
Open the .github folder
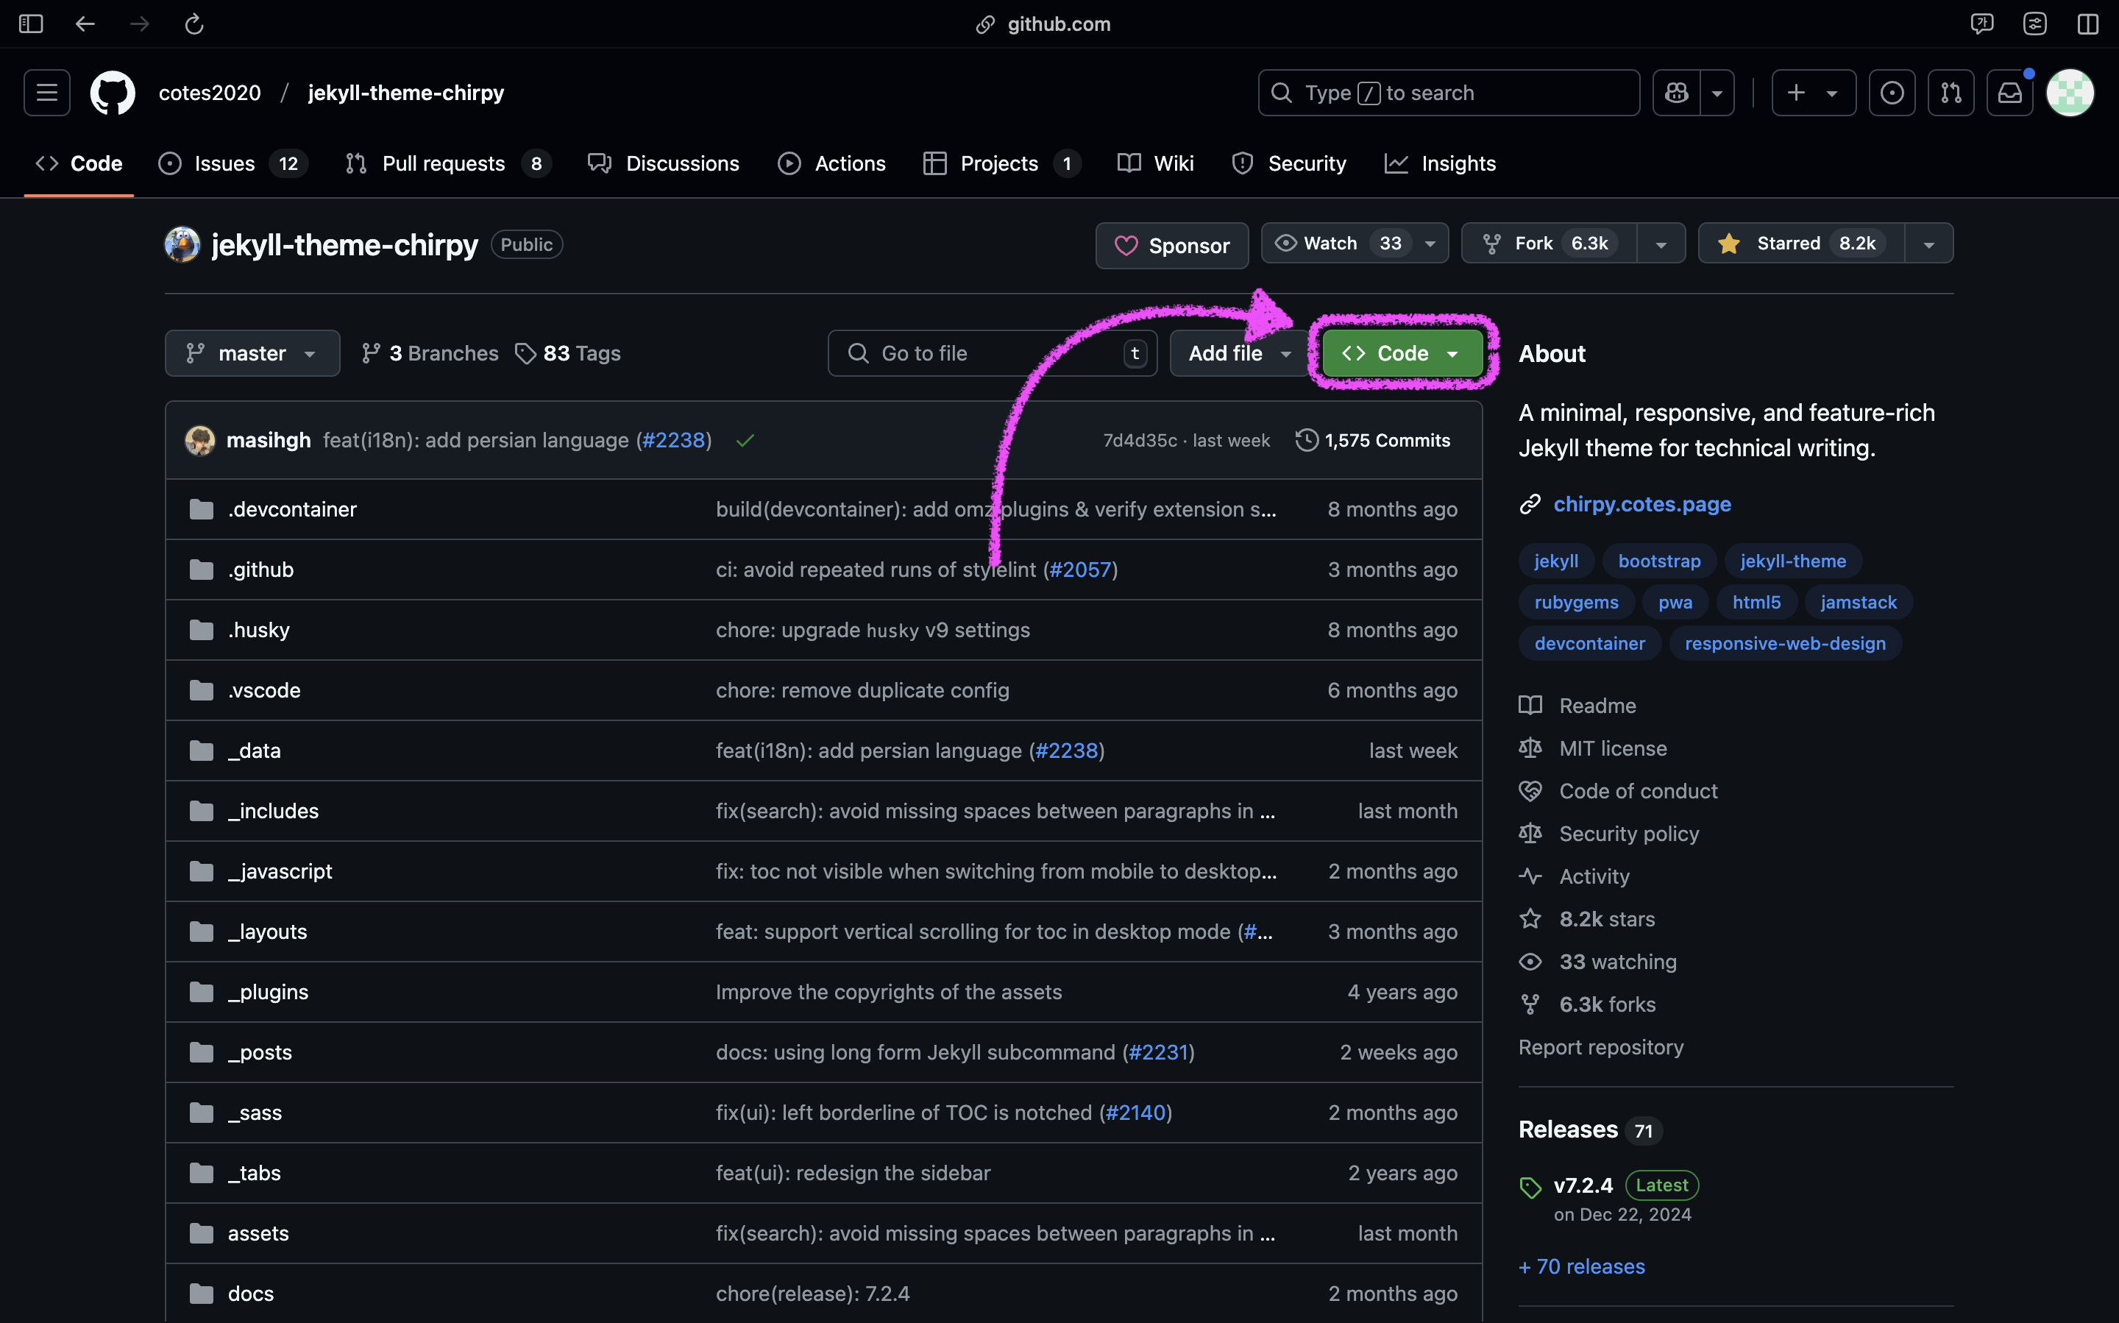260,570
